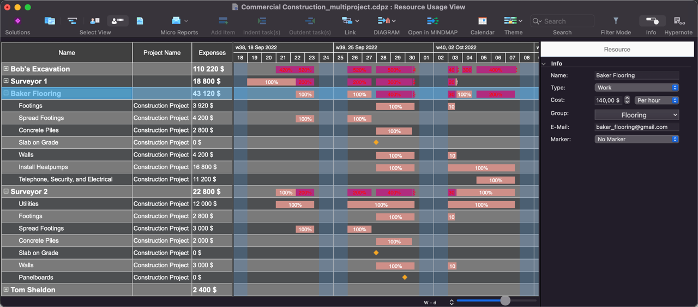The height and width of the screenshot is (307, 698).
Task: Click the Add Item toolbar icon
Action: click(223, 21)
